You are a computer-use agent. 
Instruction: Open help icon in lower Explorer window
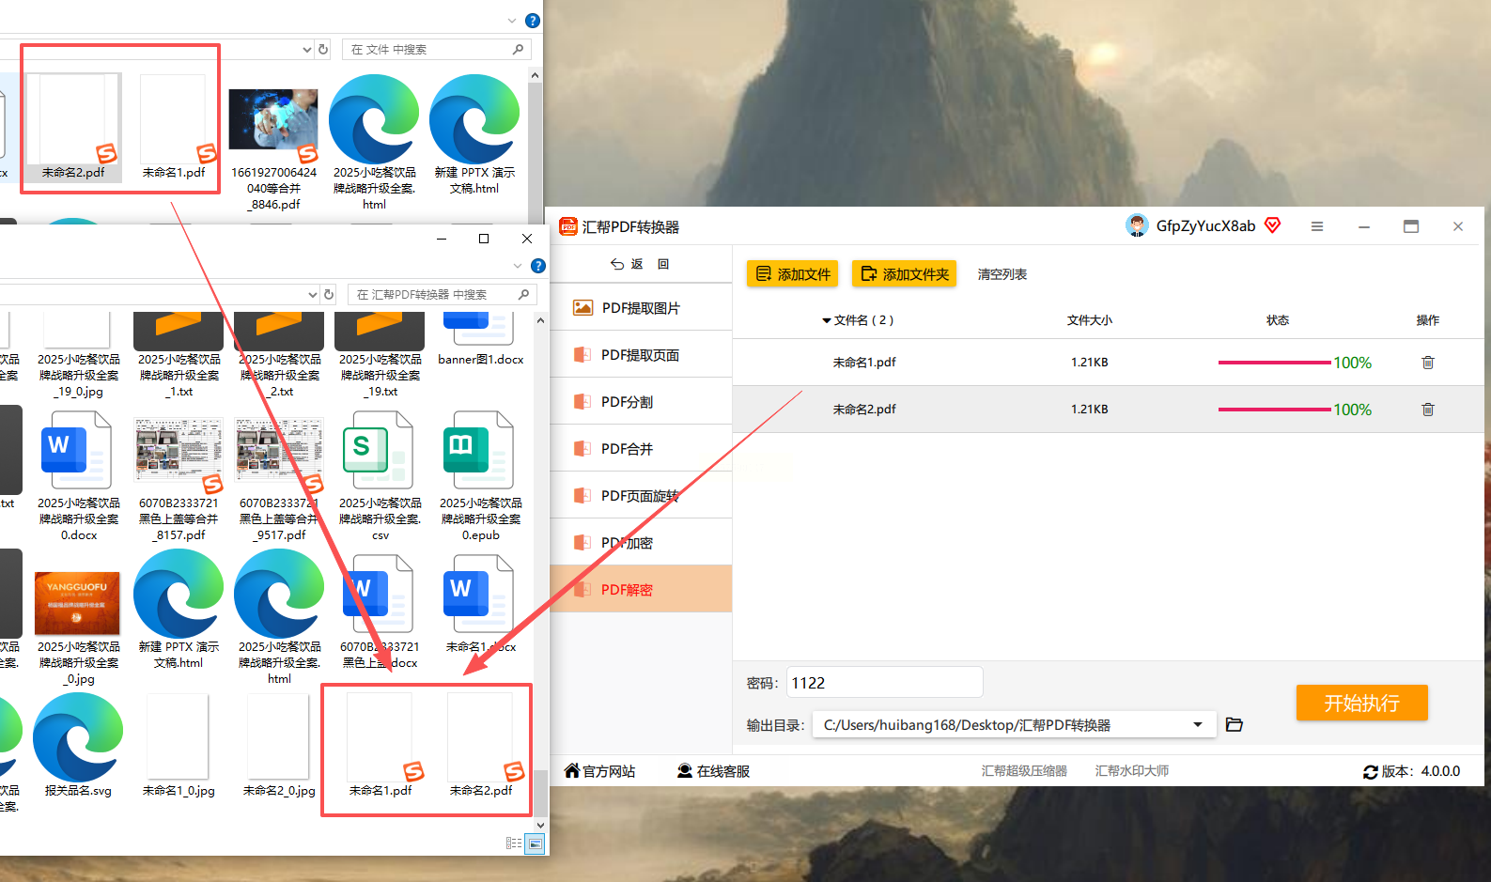click(538, 266)
